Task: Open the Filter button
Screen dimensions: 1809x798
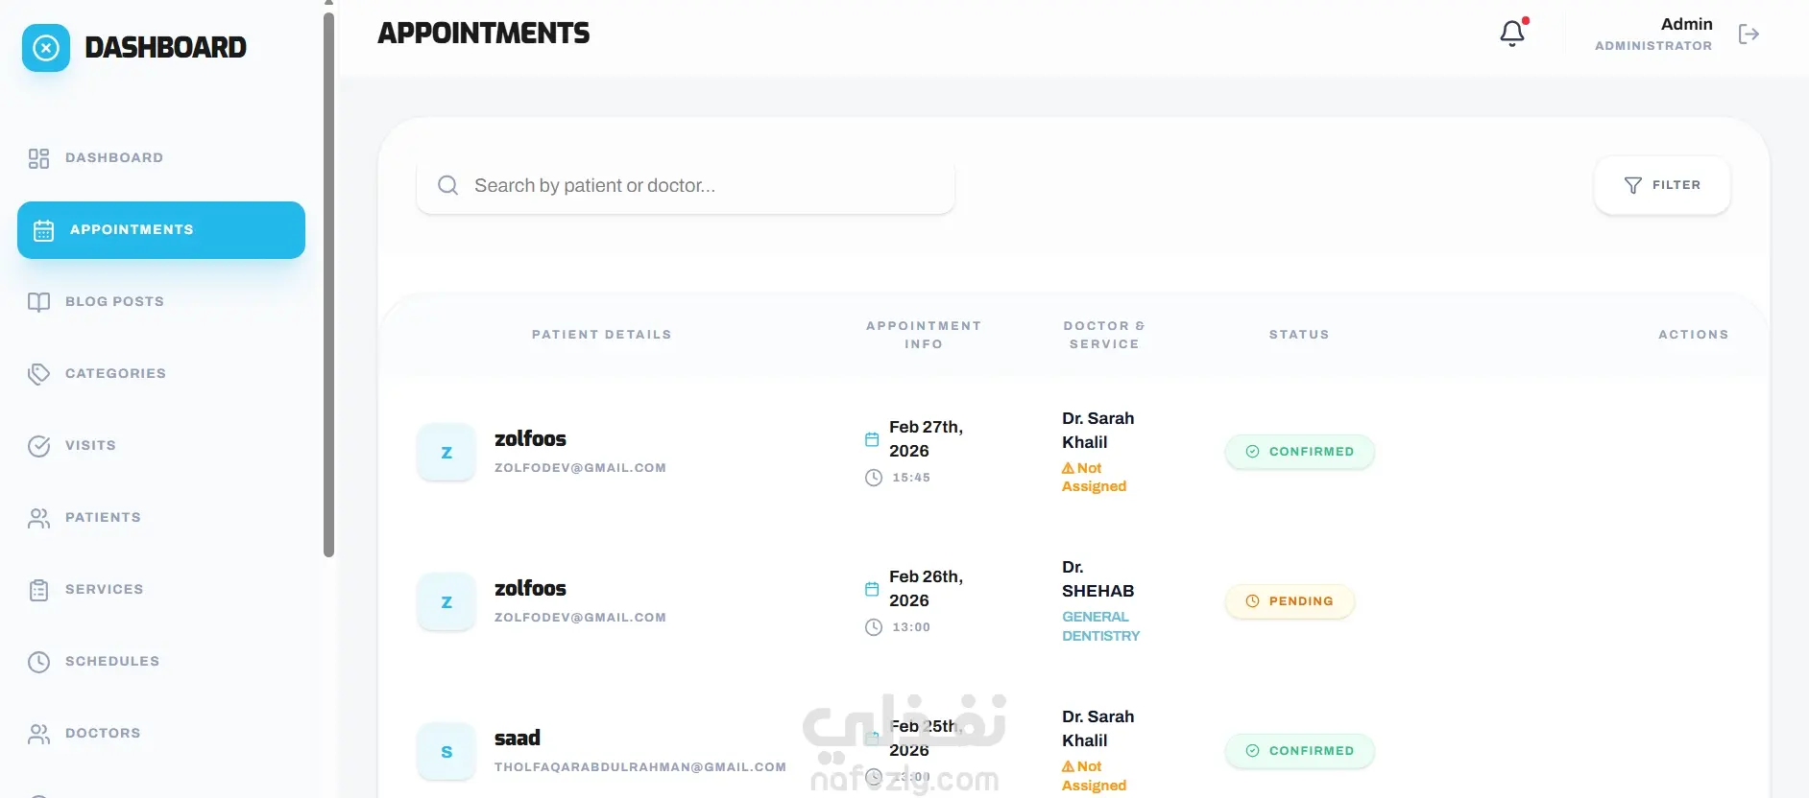Action: pos(1662,185)
